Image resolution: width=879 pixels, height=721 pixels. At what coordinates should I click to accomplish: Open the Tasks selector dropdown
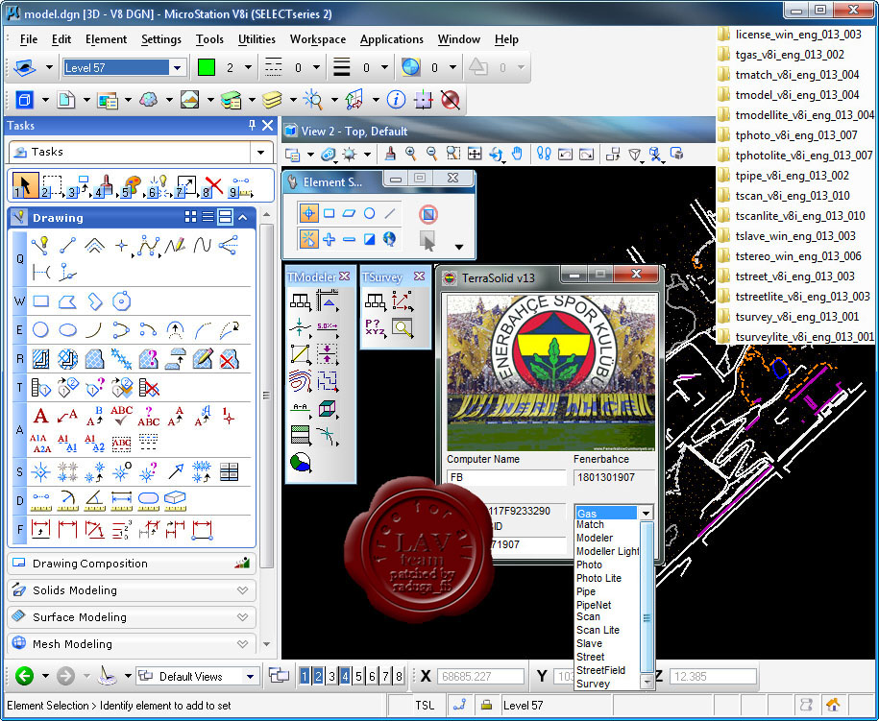tap(260, 152)
